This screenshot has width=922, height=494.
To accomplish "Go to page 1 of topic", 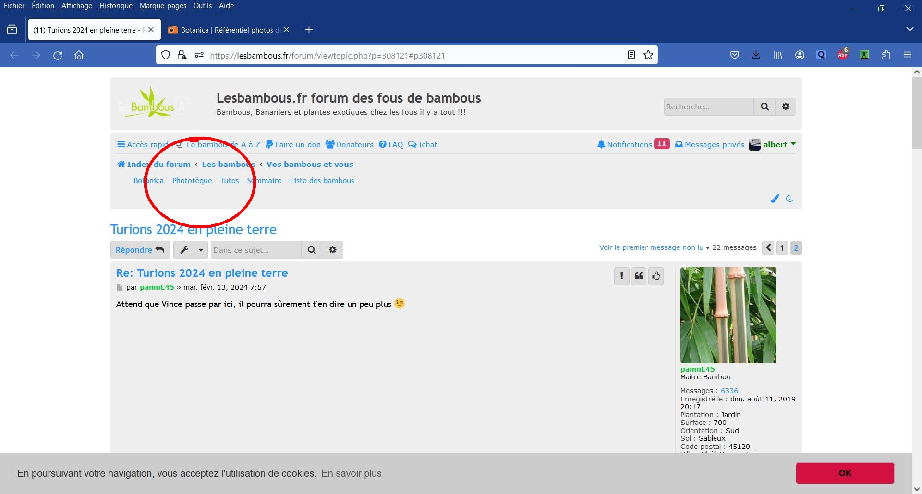I will click(782, 247).
